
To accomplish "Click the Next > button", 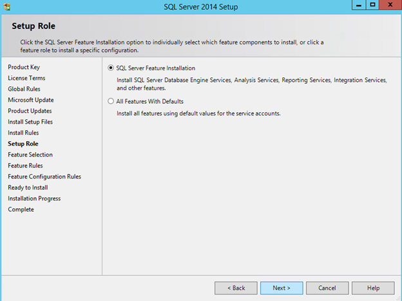I will coord(282,288).
